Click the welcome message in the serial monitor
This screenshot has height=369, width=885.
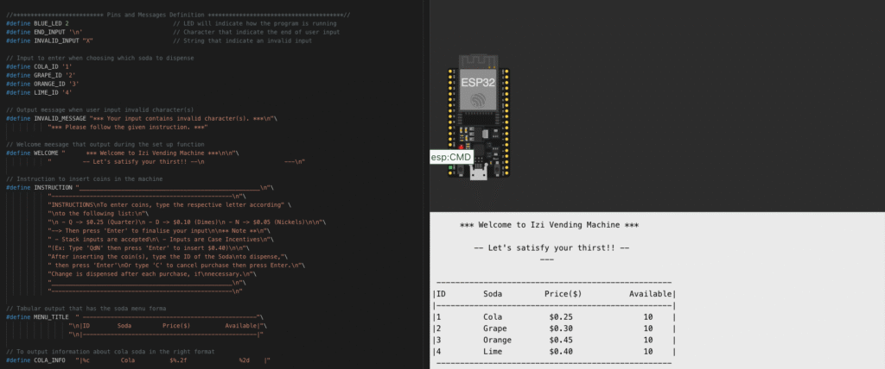pos(549,224)
